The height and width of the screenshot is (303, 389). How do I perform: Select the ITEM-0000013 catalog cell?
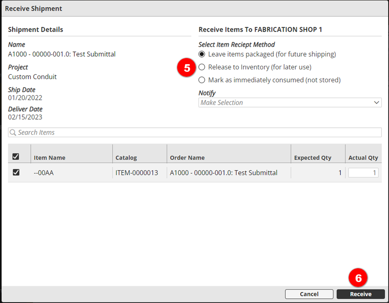(x=137, y=173)
